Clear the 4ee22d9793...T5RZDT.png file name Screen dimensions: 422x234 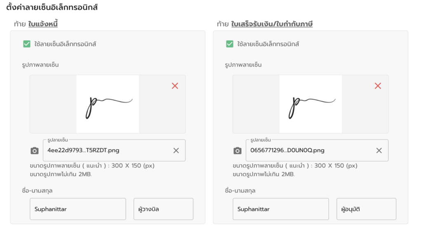click(176, 150)
